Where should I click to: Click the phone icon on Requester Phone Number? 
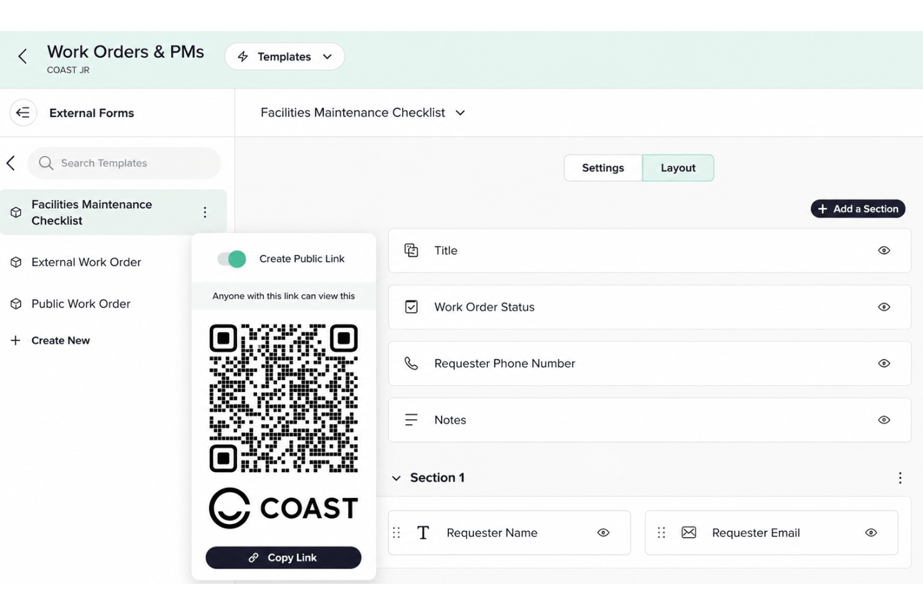point(411,363)
